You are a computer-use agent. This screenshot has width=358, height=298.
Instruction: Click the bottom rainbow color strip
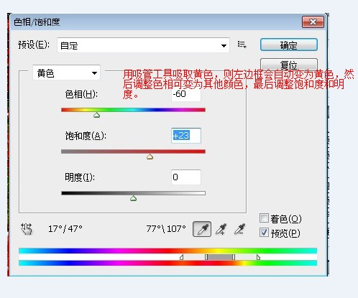(x=167, y=263)
